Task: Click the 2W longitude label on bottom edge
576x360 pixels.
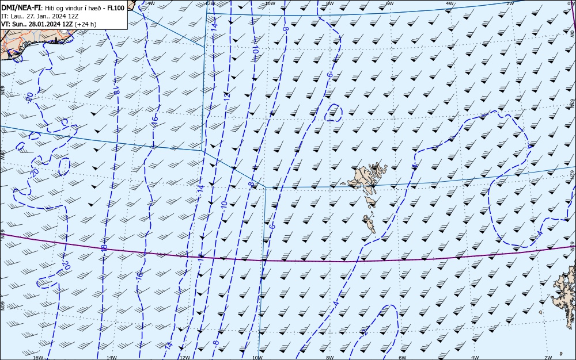Action: [x=548, y=358]
